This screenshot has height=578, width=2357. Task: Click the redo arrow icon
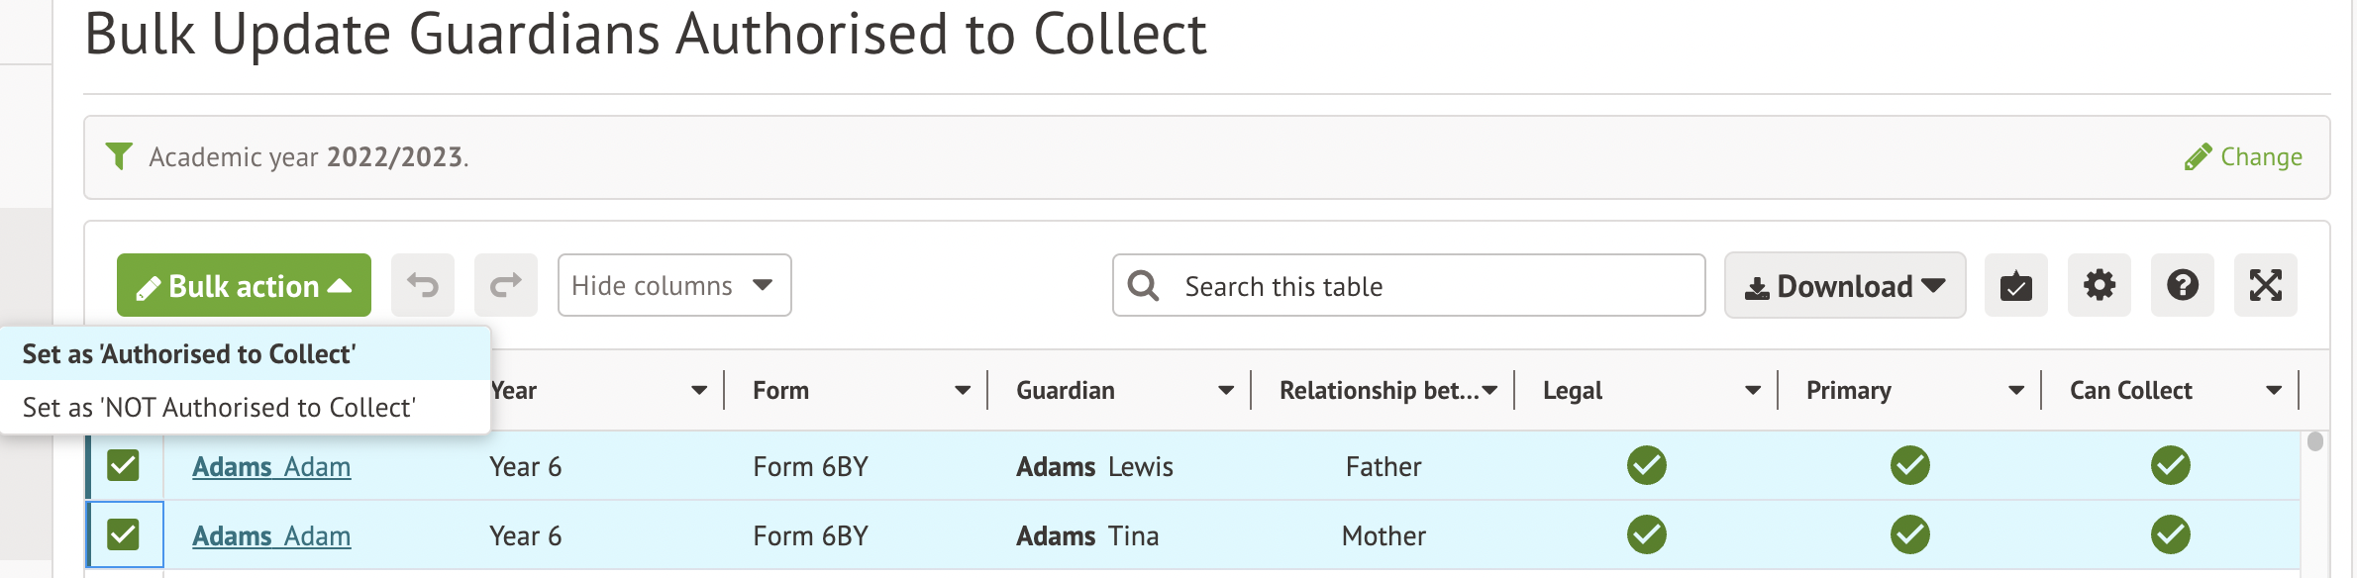[506, 286]
